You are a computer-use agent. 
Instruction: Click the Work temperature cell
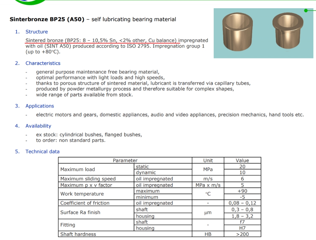96,194
